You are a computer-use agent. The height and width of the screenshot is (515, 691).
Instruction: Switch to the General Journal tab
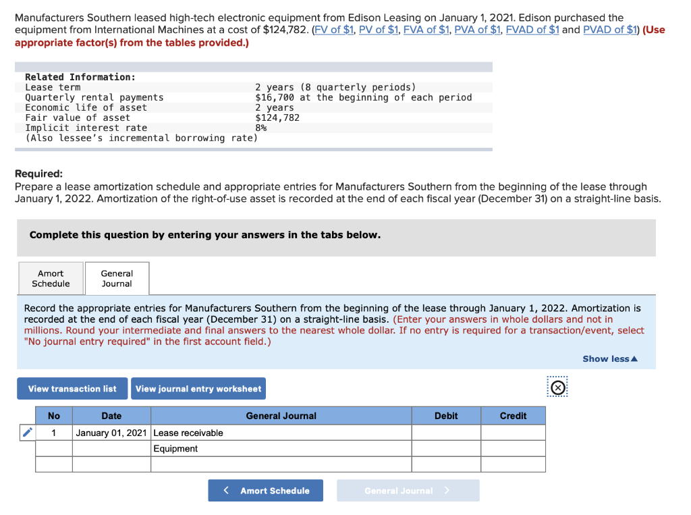117,277
